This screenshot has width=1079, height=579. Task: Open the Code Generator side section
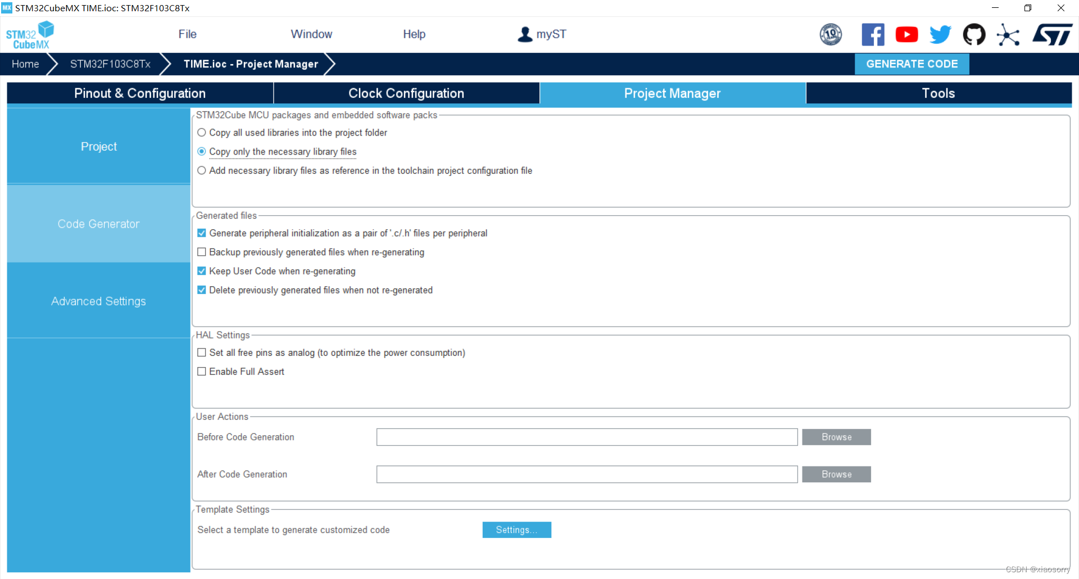click(99, 224)
